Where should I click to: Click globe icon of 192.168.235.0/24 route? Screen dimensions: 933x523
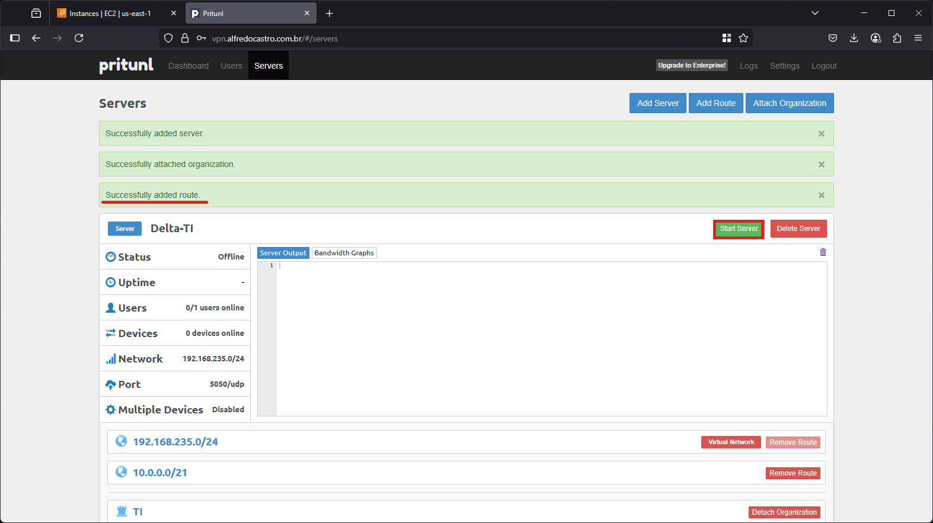(x=122, y=441)
